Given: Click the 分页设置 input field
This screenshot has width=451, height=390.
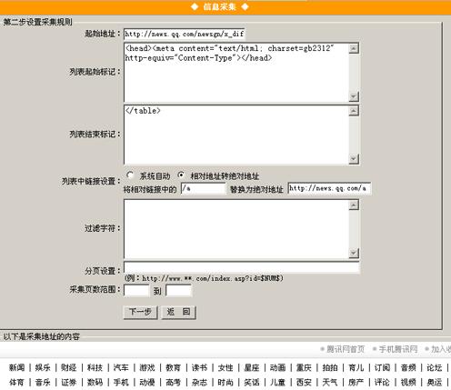Looking at the screenshot, I should tap(241, 267).
